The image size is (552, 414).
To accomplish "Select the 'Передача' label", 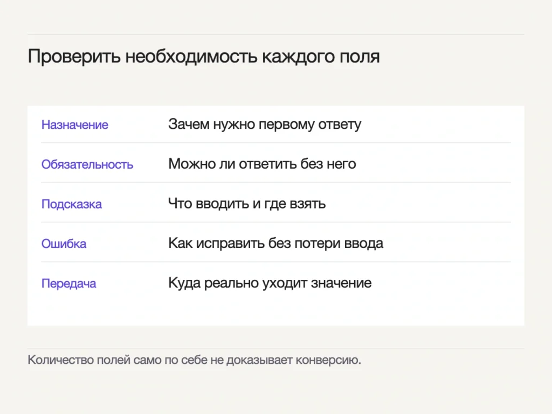I will pyautogui.click(x=68, y=284).
